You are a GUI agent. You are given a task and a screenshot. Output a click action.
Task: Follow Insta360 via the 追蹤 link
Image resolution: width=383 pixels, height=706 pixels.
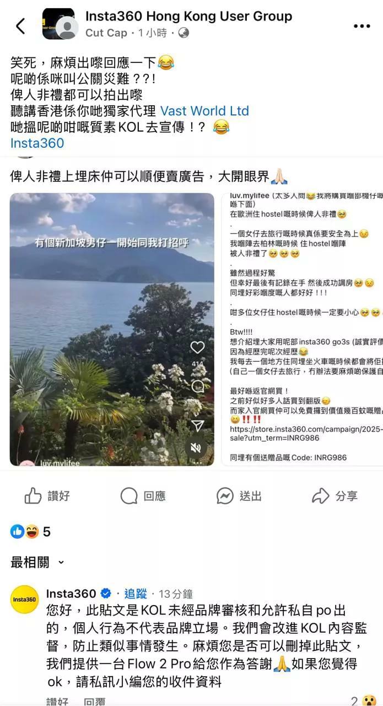135,594
